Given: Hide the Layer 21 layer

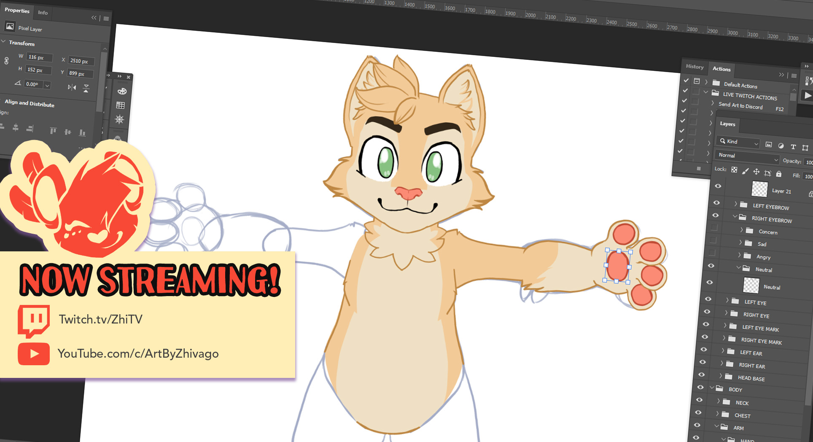Looking at the screenshot, I should pos(718,186).
